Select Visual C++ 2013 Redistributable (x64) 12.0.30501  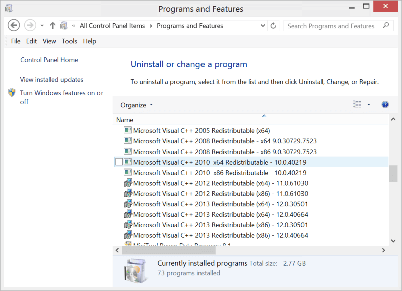tap(221, 204)
